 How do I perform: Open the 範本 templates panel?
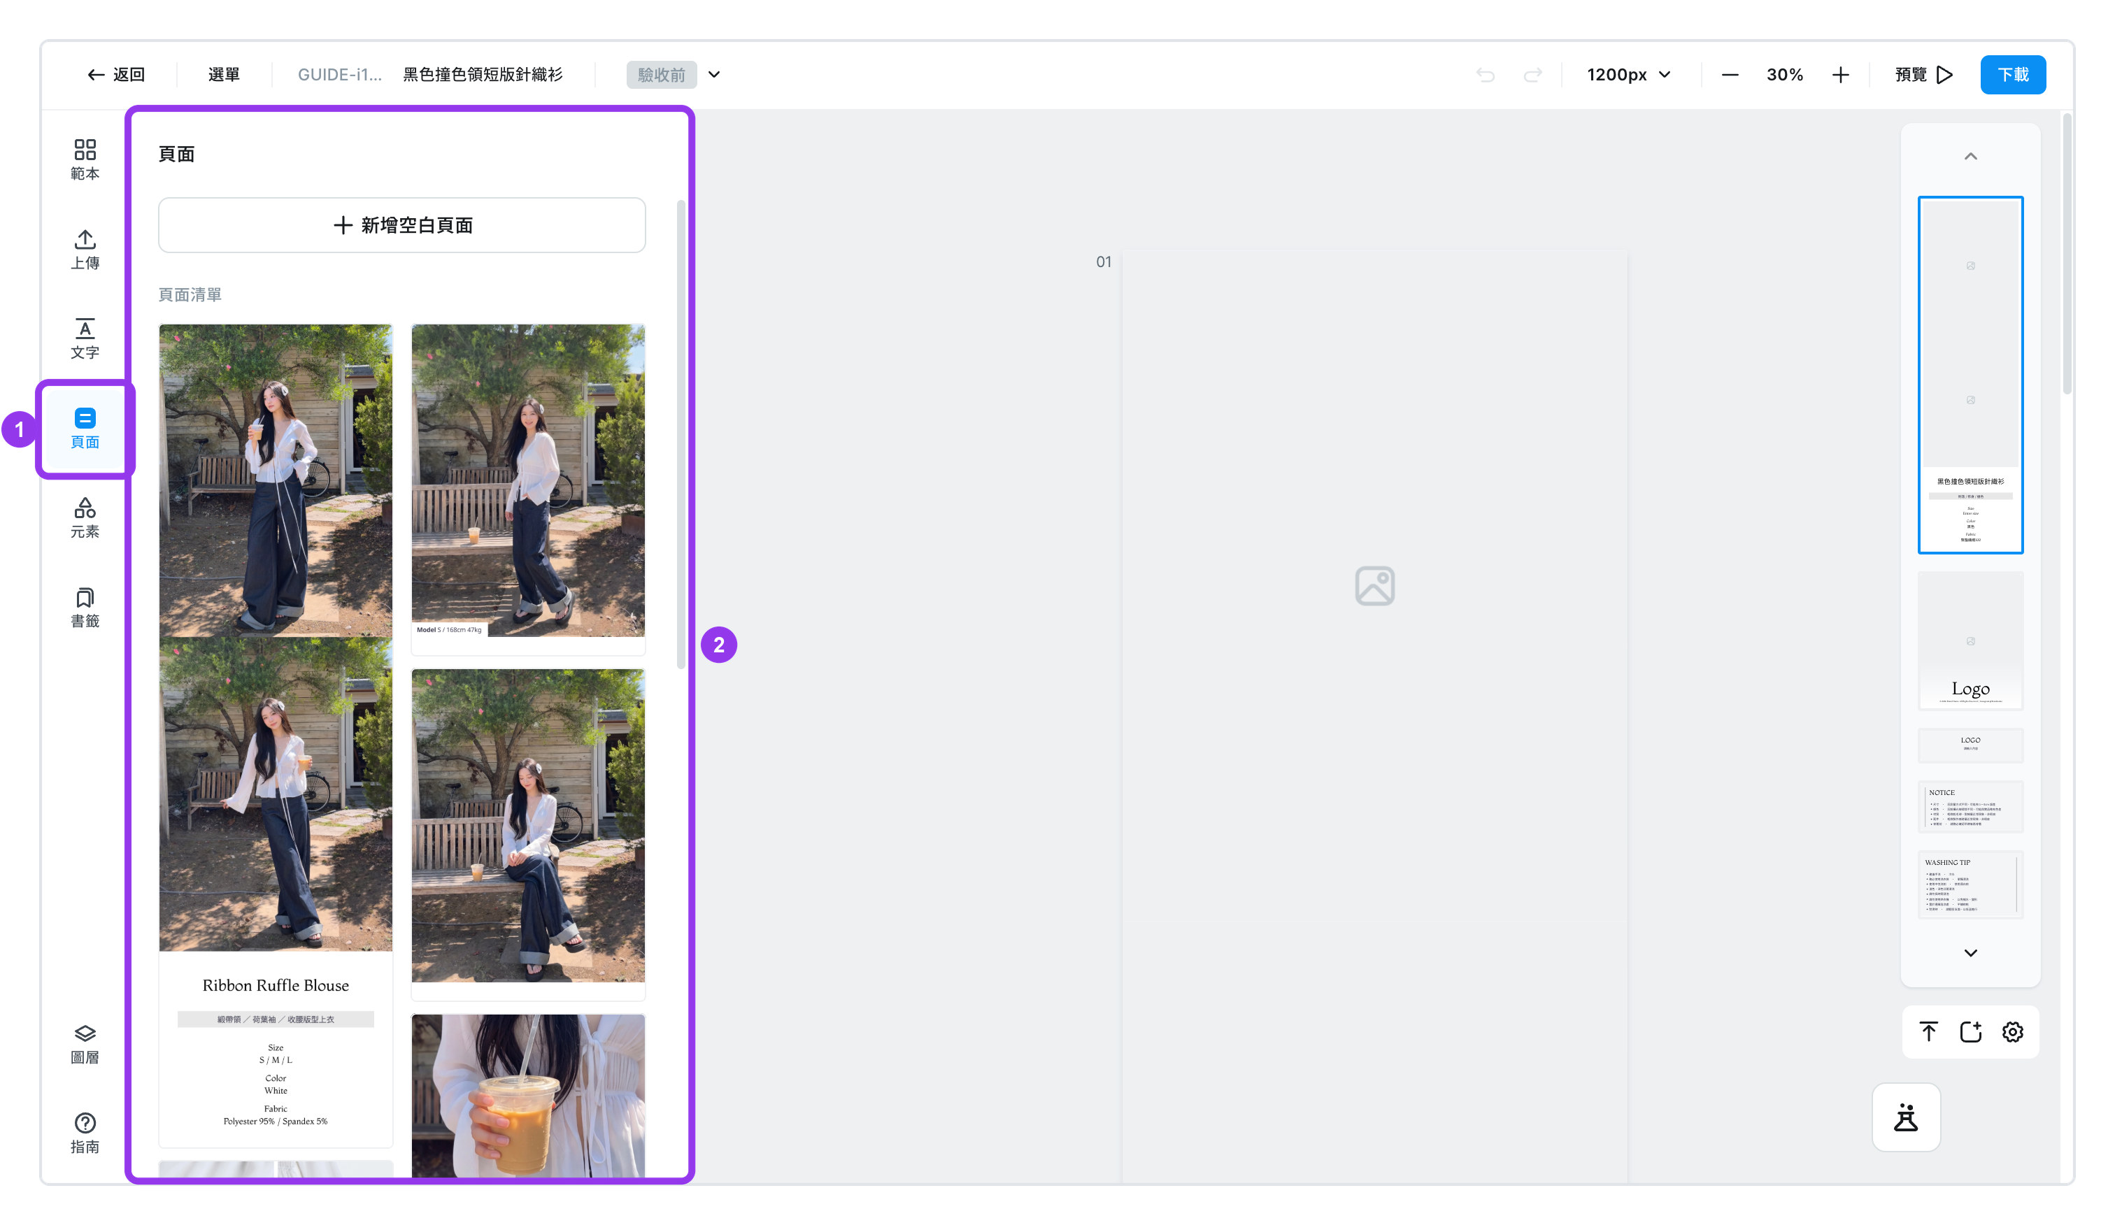coord(85,159)
